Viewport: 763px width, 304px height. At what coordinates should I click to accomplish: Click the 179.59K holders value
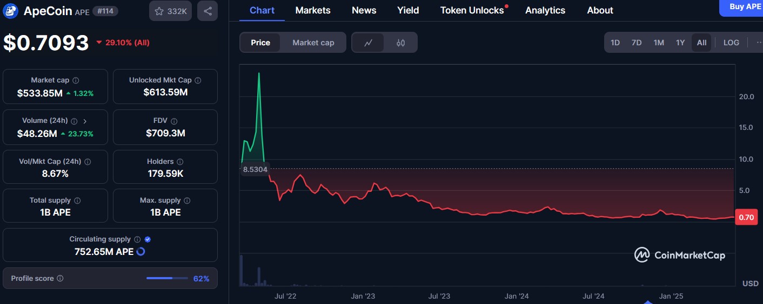(165, 174)
